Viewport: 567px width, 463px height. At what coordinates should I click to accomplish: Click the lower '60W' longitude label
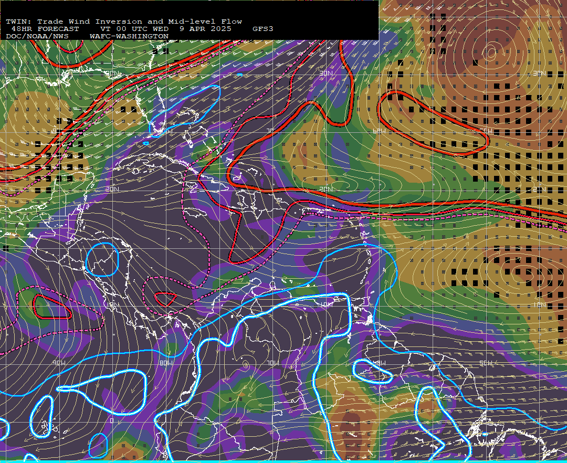pyautogui.click(x=380, y=363)
